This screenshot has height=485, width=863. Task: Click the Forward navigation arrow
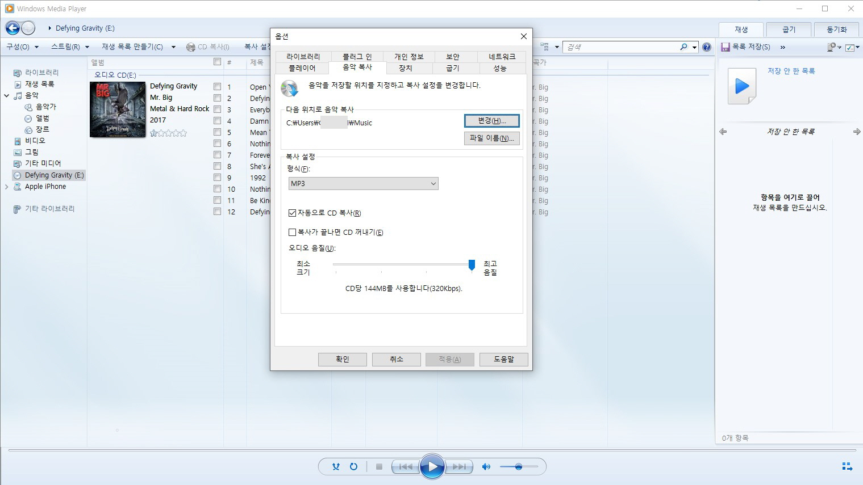(28, 28)
